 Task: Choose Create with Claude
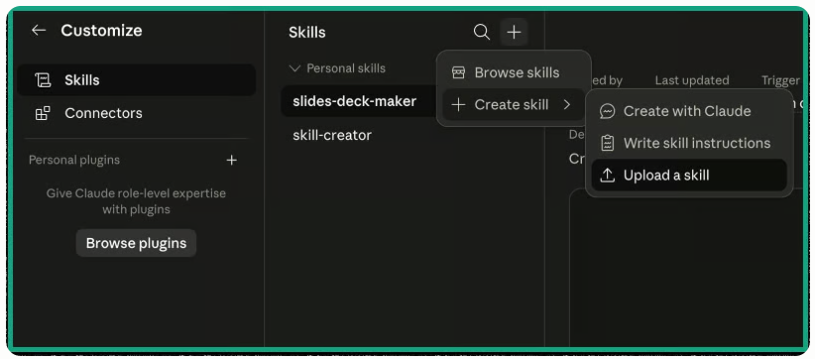pos(689,111)
